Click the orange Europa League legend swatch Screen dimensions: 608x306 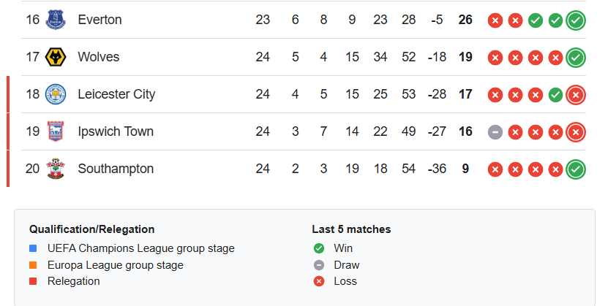coord(33,265)
